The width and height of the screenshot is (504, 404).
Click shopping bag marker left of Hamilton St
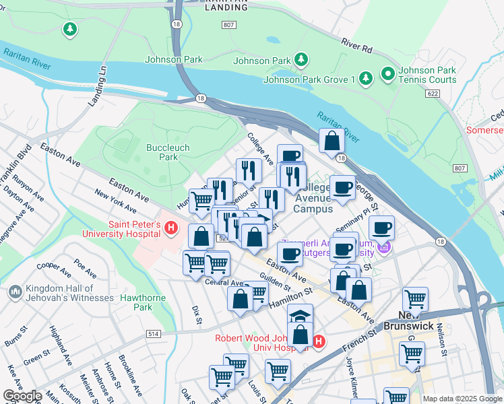(240, 300)
